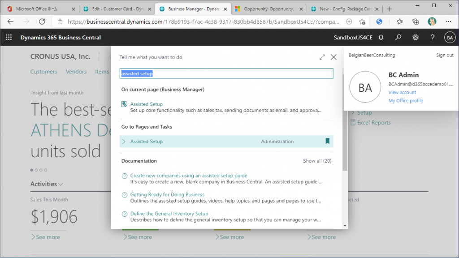
Task: Click the Tell Me search input field
Action: pyautogui.click(x=226, y=73)
